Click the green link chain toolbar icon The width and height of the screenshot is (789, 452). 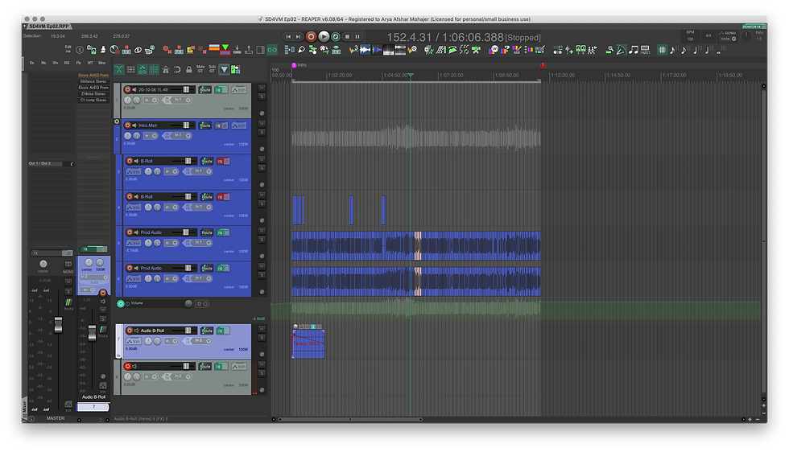pyautogui.click(x=272, y=50)
